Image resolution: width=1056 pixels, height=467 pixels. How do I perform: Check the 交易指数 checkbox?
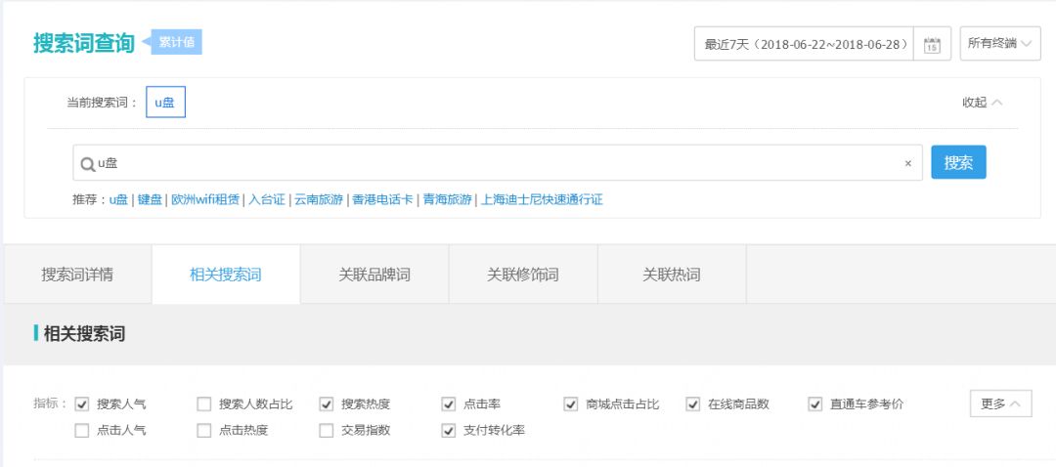coord(327,431)
